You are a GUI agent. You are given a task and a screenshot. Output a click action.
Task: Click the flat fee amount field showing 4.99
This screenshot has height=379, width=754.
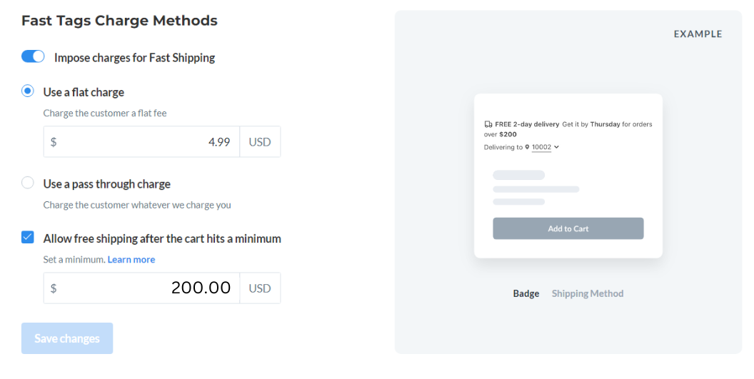(x=141, y=142)
